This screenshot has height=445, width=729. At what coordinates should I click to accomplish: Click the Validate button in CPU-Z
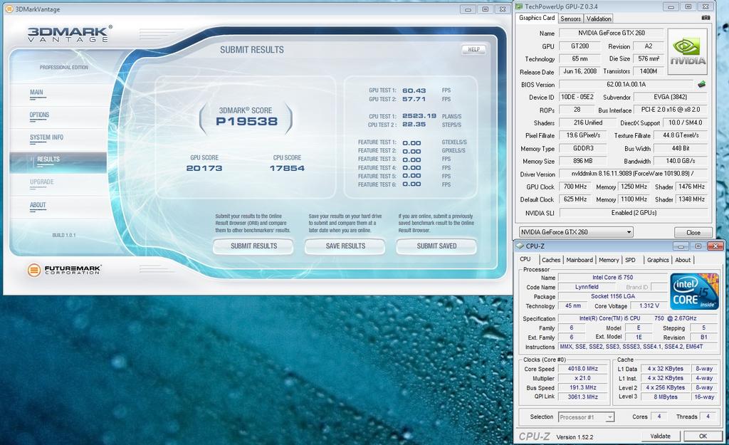pos(660,436)
